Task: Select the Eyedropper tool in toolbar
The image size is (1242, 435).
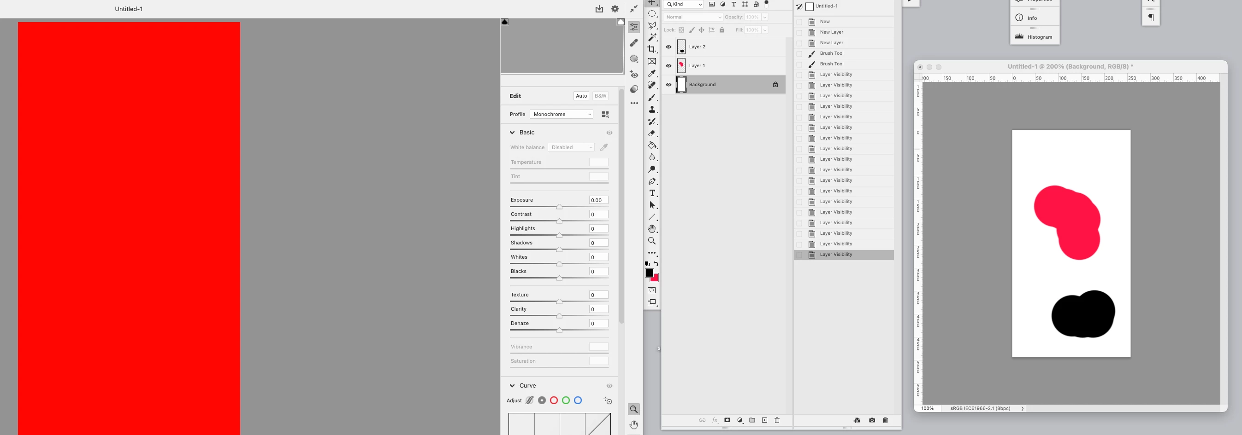Action: pos(652,73)
